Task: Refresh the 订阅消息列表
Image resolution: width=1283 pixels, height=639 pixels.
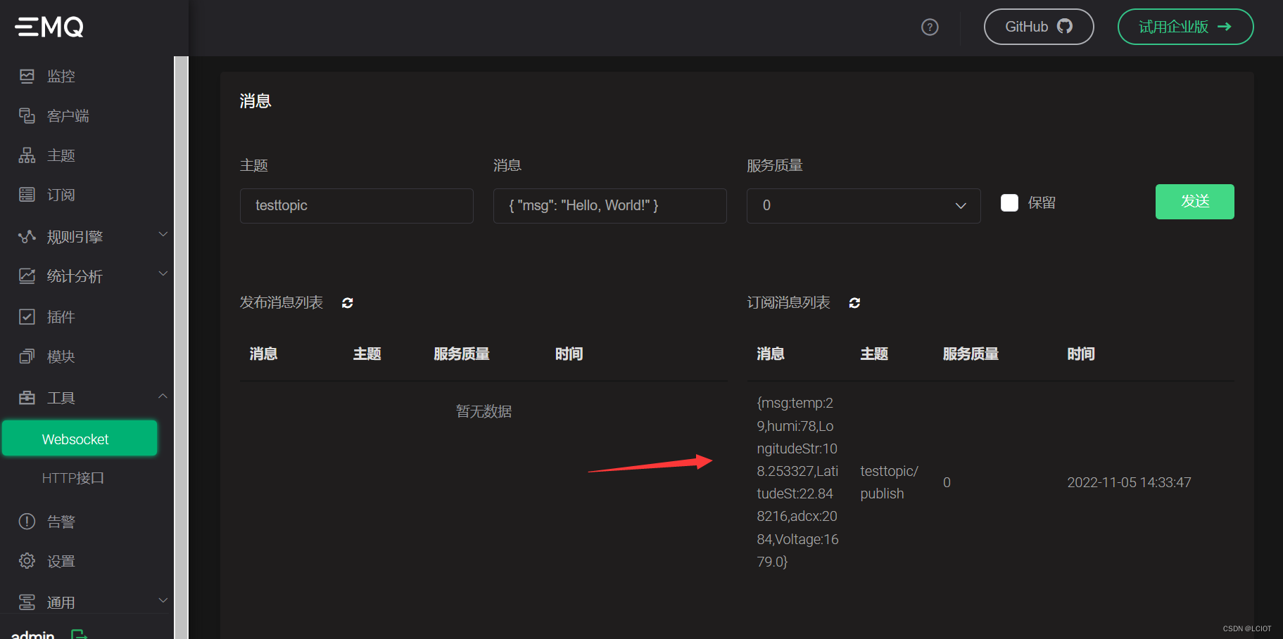Action: pos(854,303)
